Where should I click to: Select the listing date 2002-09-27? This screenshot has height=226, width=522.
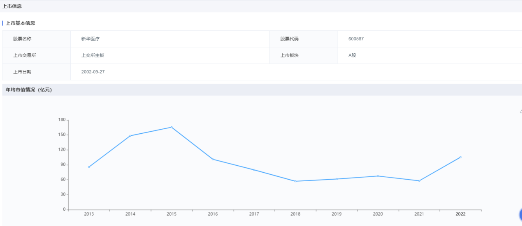92,72
